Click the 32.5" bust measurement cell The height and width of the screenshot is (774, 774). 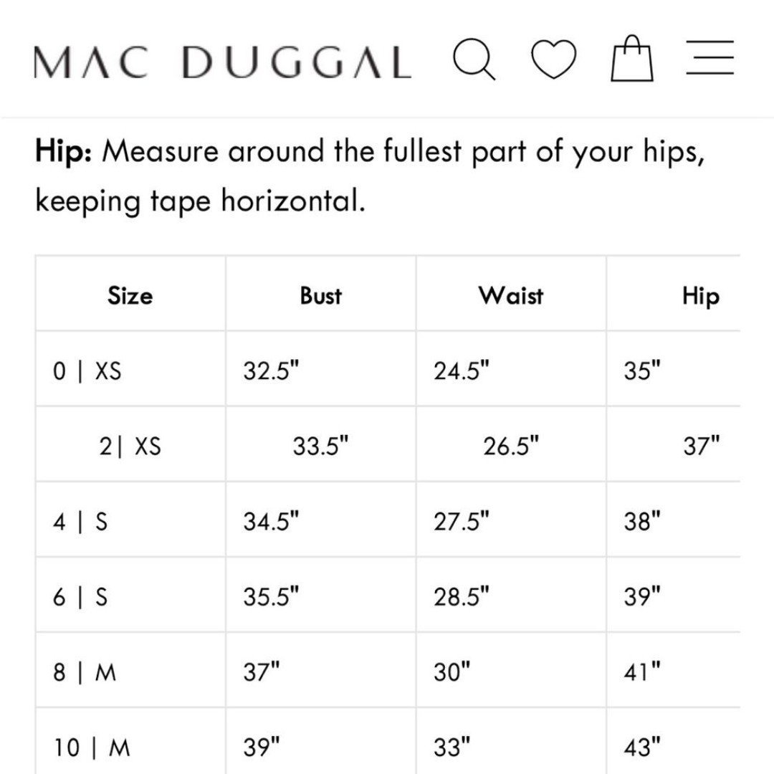(321, 369)
